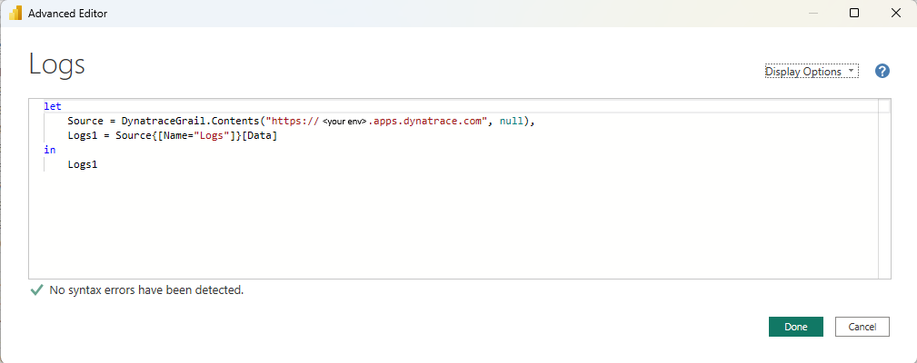Open the Display Options dropdown
Screen dimensions: 917x363
(x=812, y=71)
